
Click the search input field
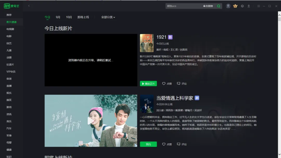(x=184, y=6)
